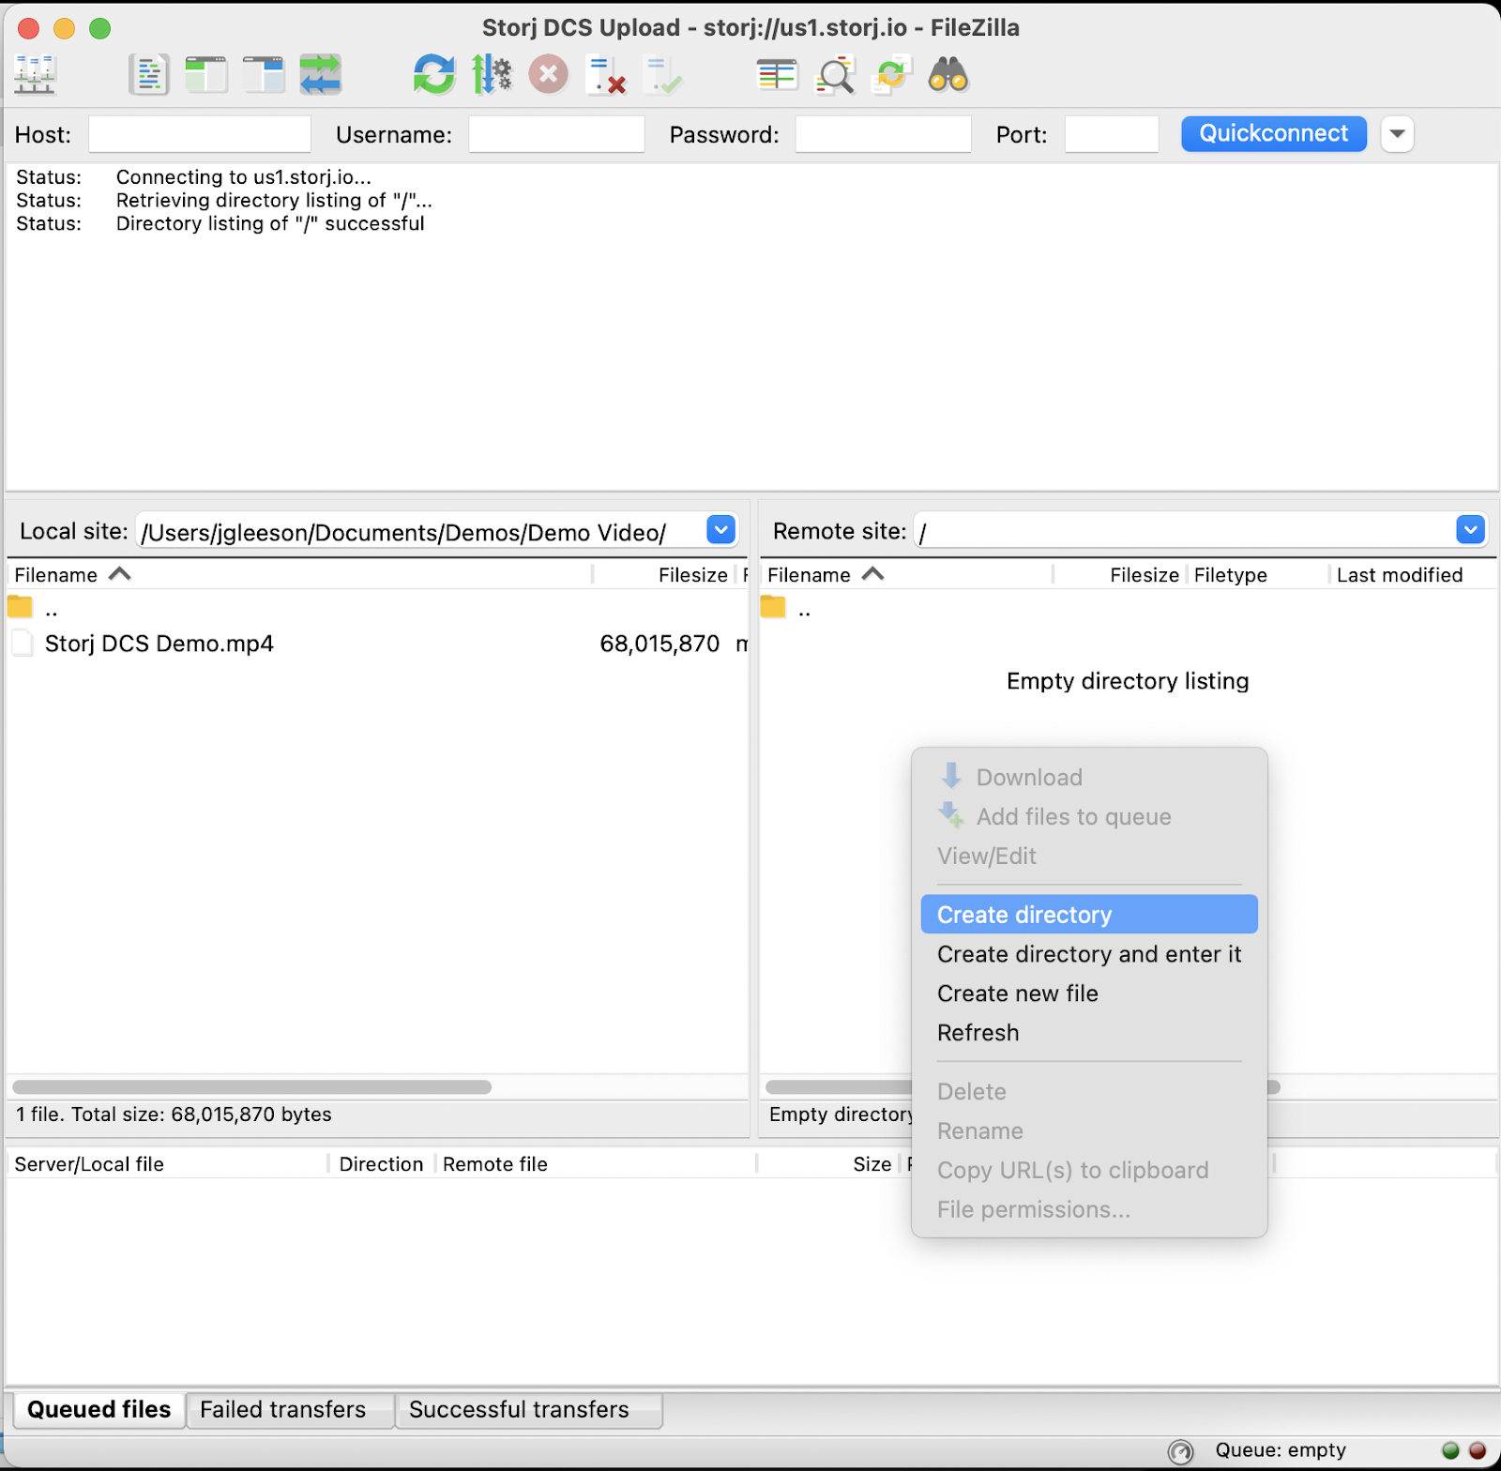Reconnect to the last used server
1501x1471 pixels.
(663, 75)
